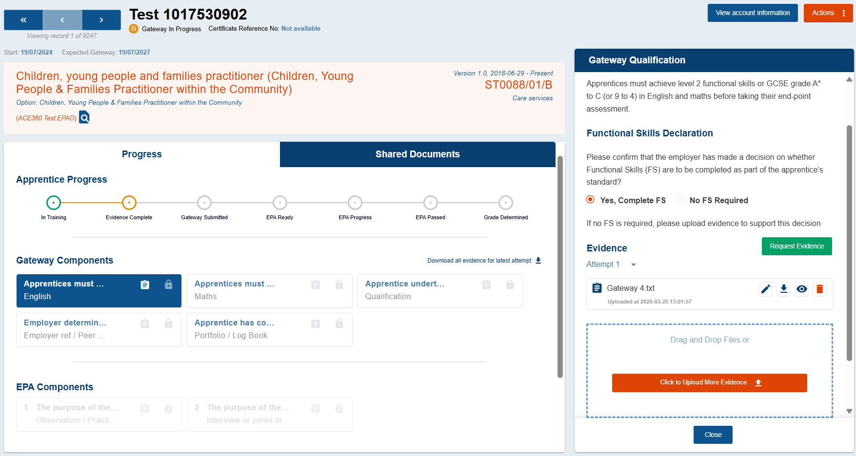The image size is (856, 456).
Task: Go to the next record arrow
Action: (x=101, y=20)
